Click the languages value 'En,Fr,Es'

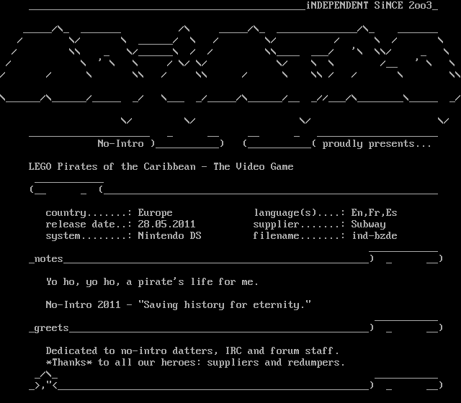(375, 213)
